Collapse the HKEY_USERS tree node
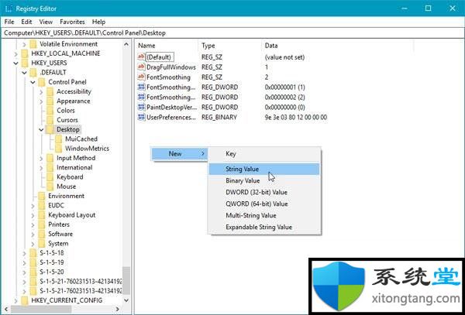Screen dimensions: 465x315 pos(15,63)
